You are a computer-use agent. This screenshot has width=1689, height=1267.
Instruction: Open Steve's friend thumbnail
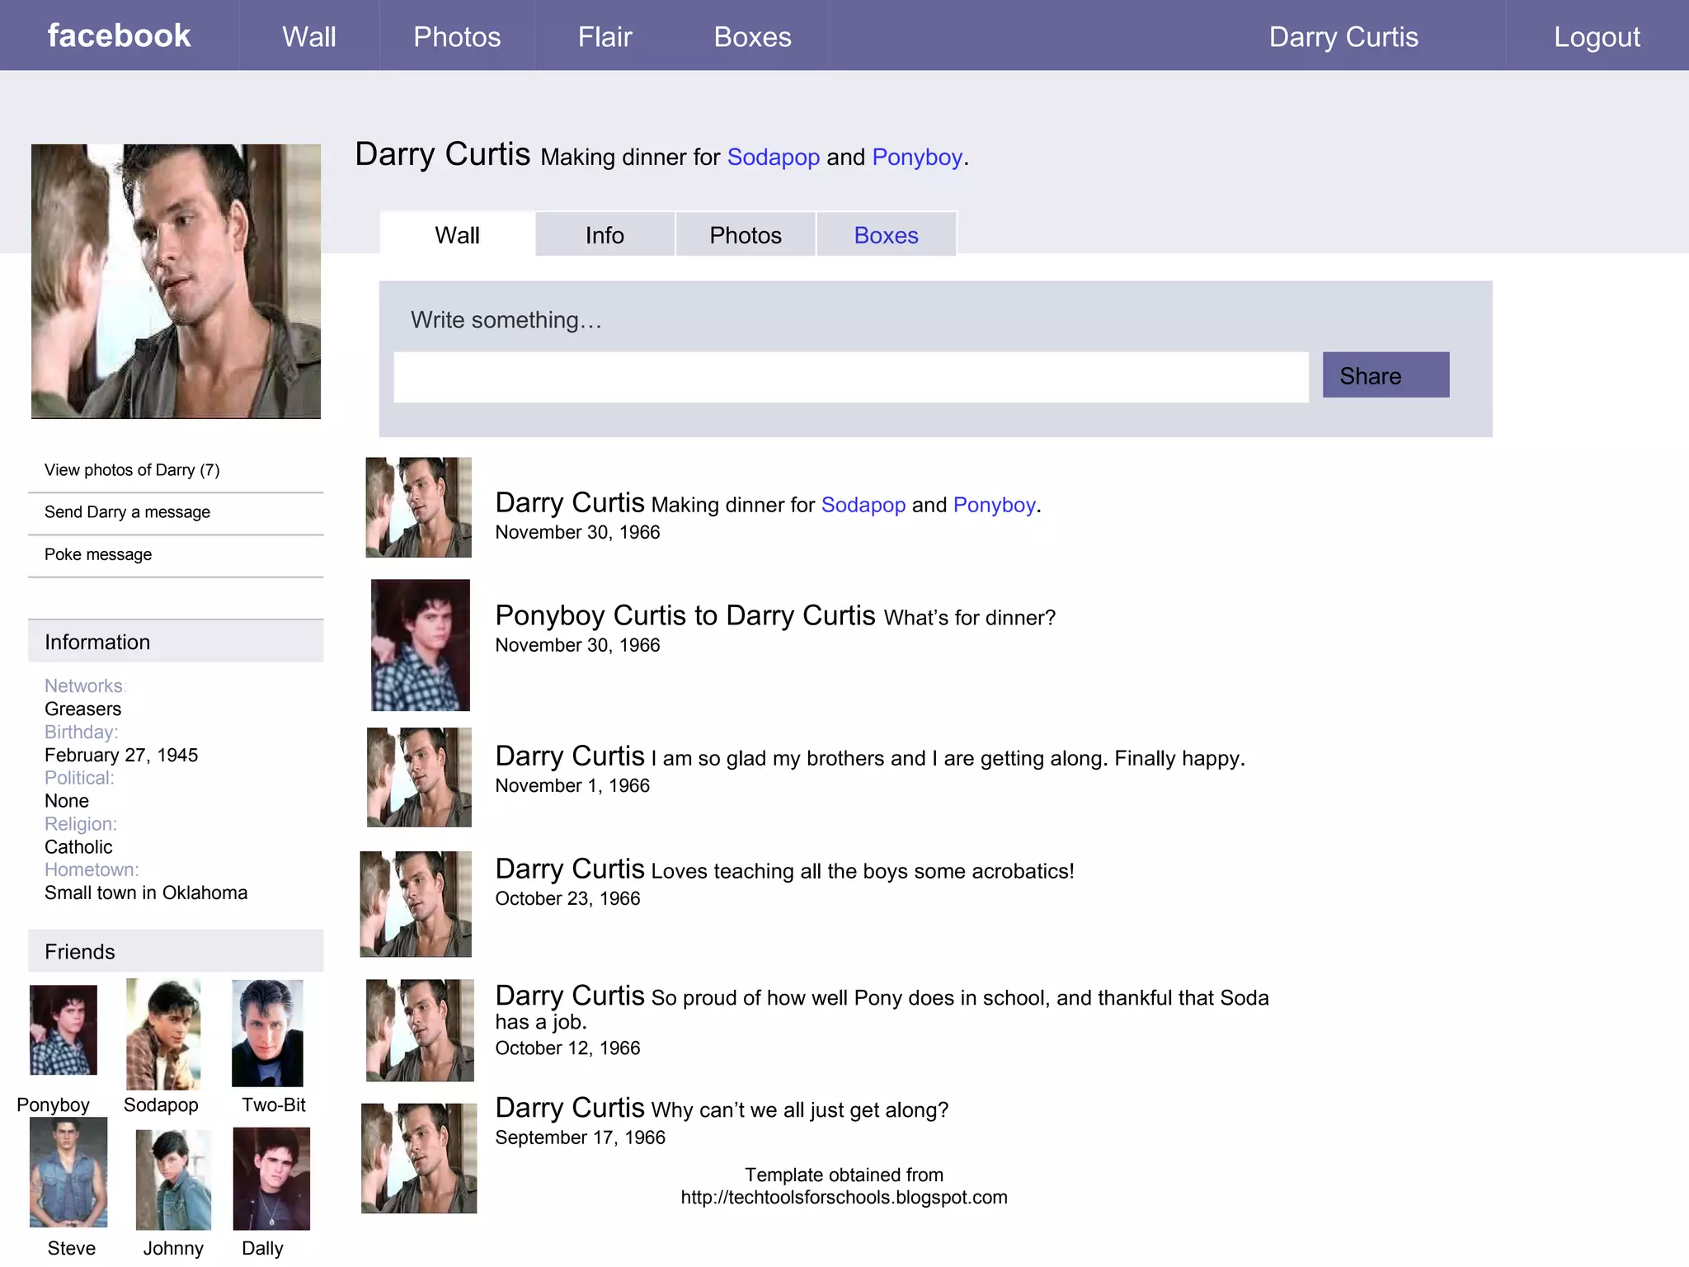[68, 1172]
